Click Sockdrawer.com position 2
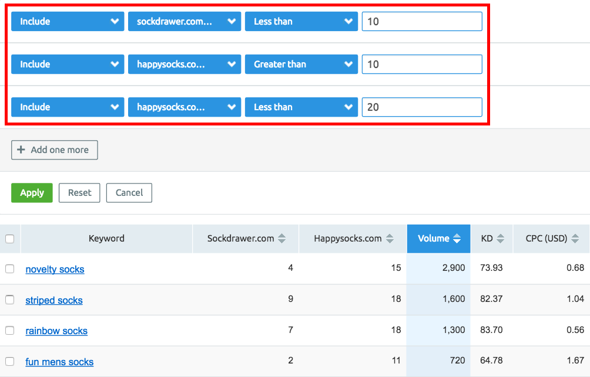The width and height of the screenshot is (590, 377). [290, 361]
